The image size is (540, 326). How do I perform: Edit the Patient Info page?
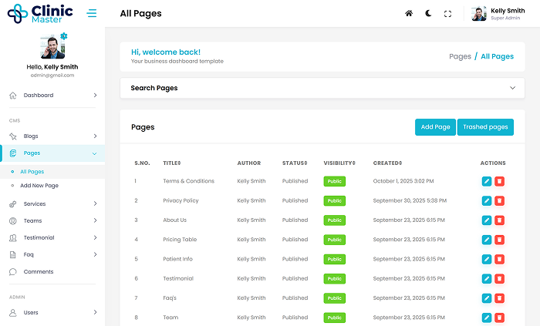(x=486, y=259)
